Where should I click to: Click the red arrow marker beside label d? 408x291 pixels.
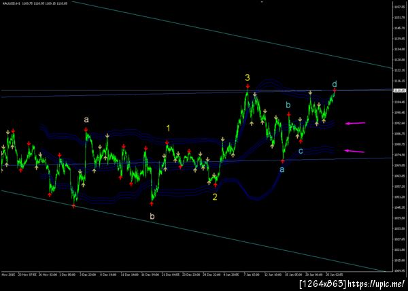(x=335, y=90)
